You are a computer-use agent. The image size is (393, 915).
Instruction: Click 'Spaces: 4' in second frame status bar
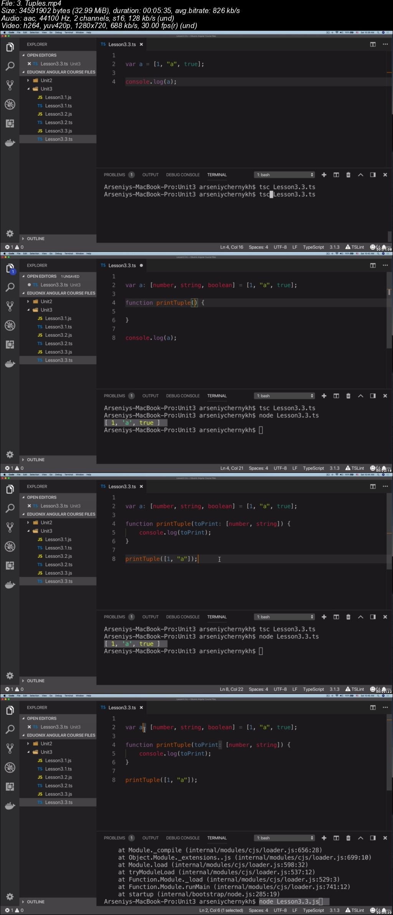pos(258,468)
